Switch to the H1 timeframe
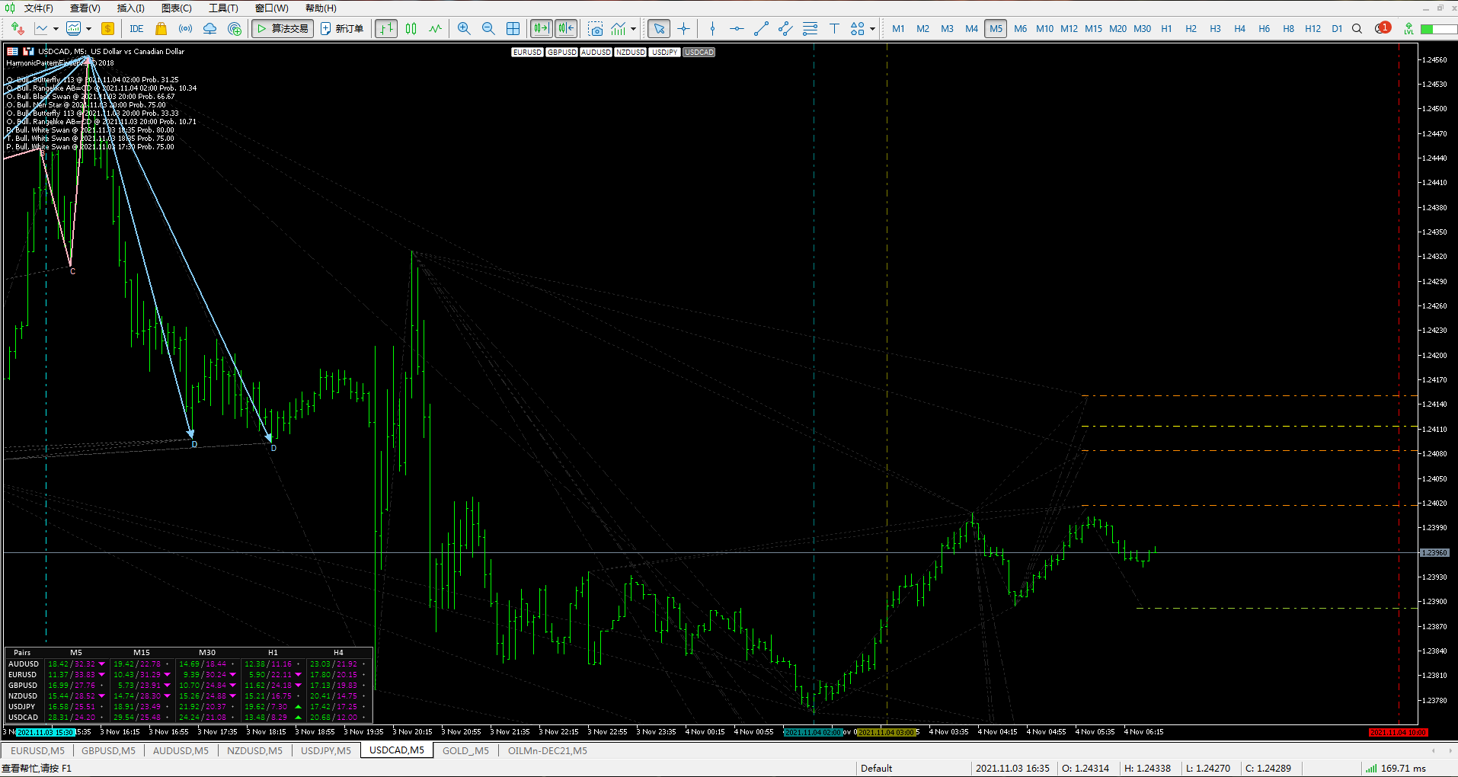 coord(1166,29)
